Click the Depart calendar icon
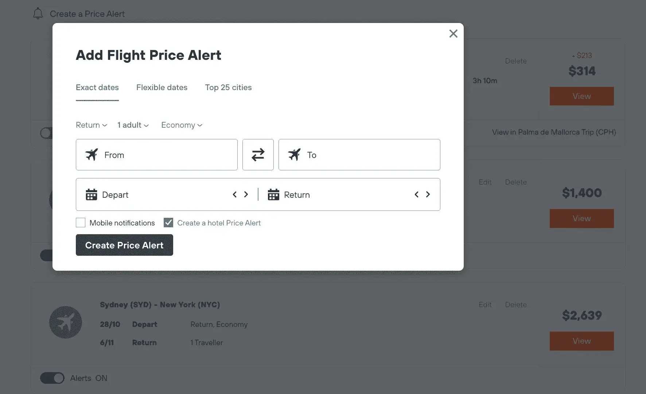646x394 pixels. [x=91, y=194]
